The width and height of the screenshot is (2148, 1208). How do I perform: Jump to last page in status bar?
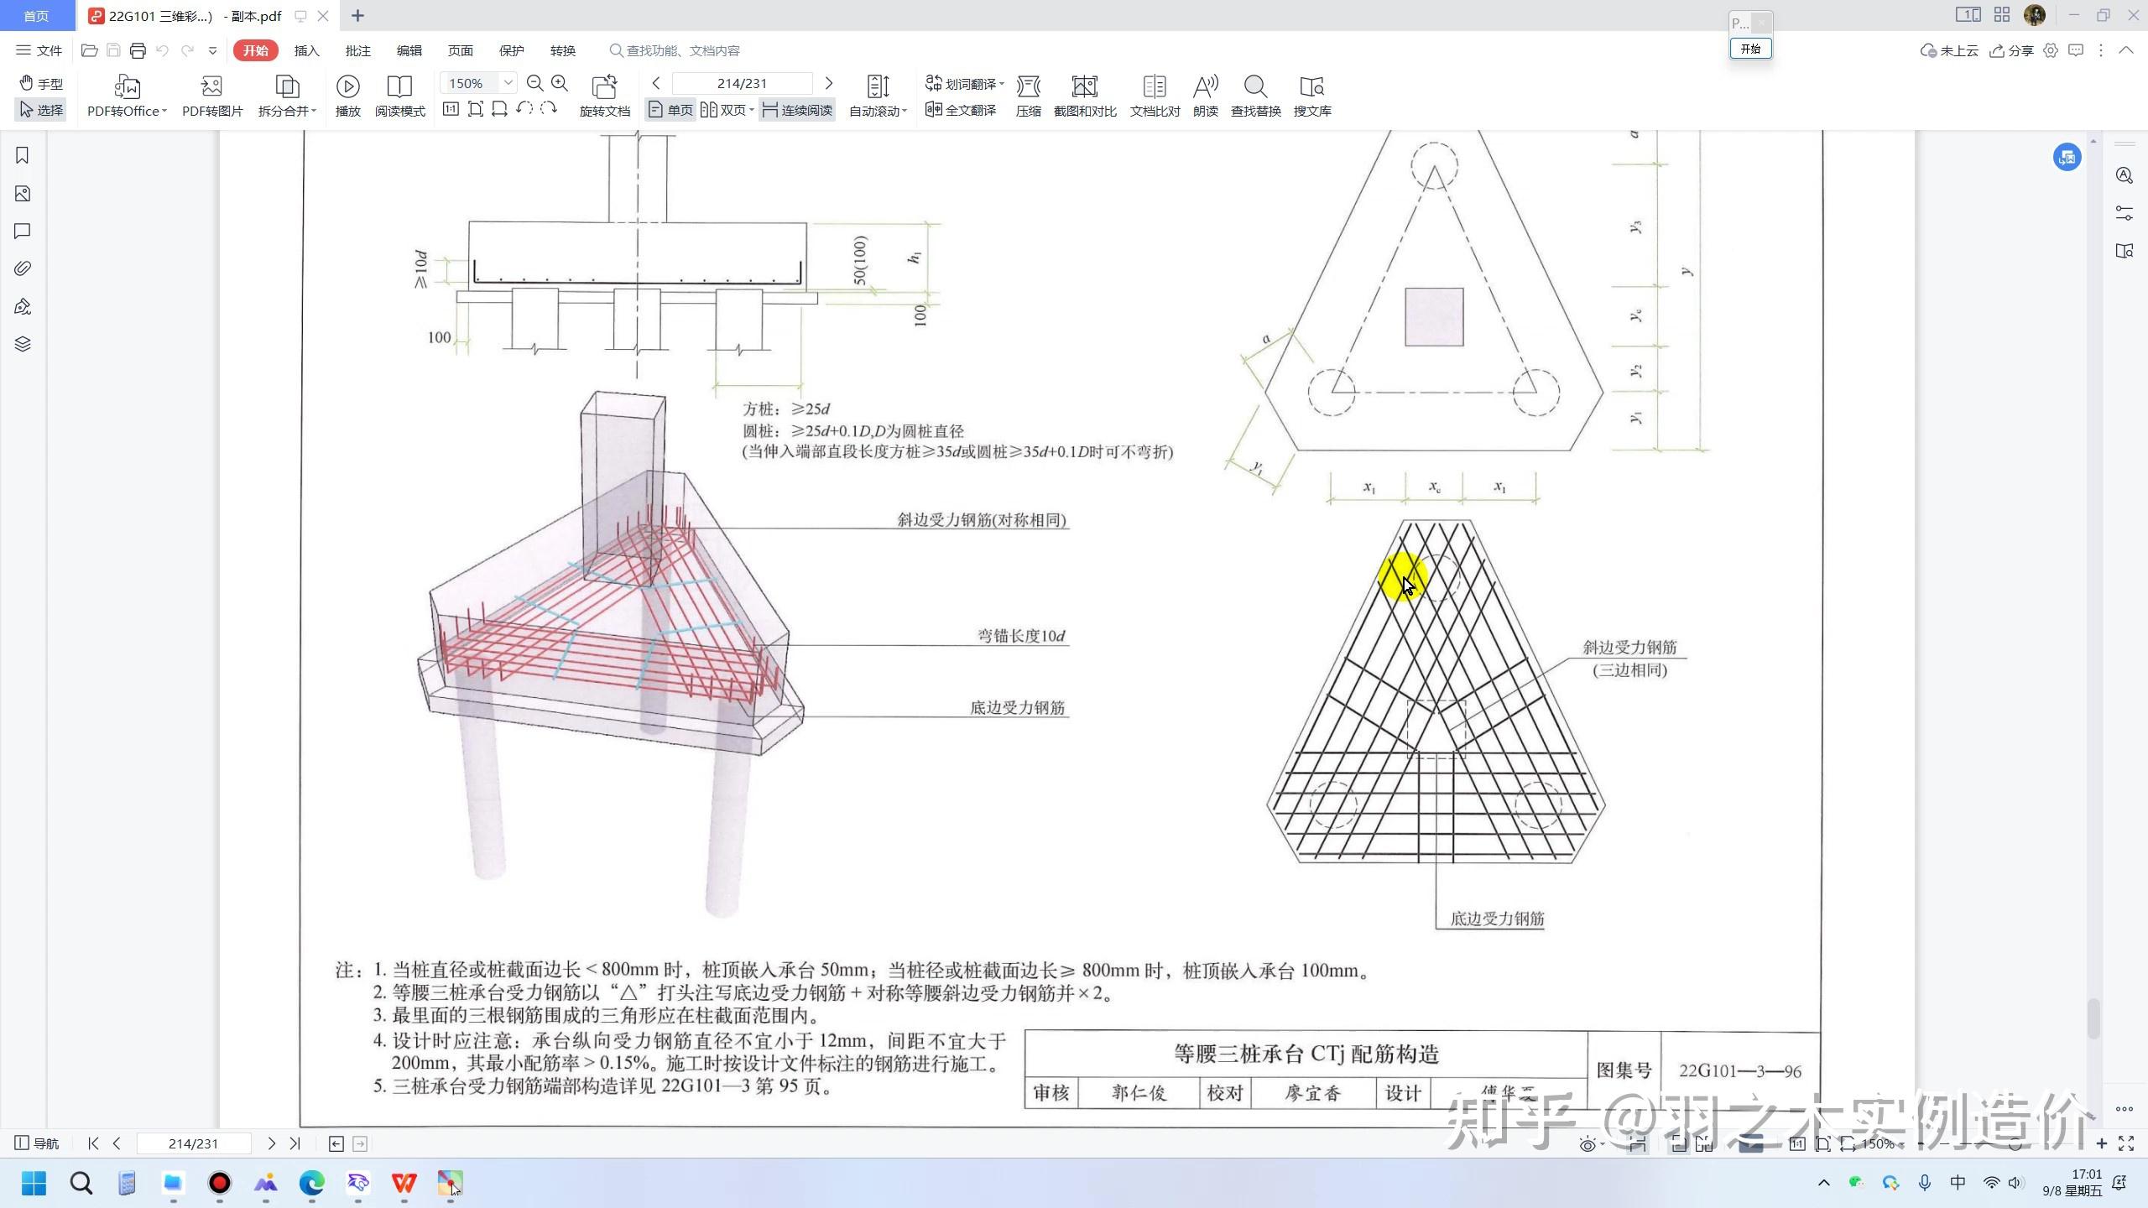coord(295,1143)
